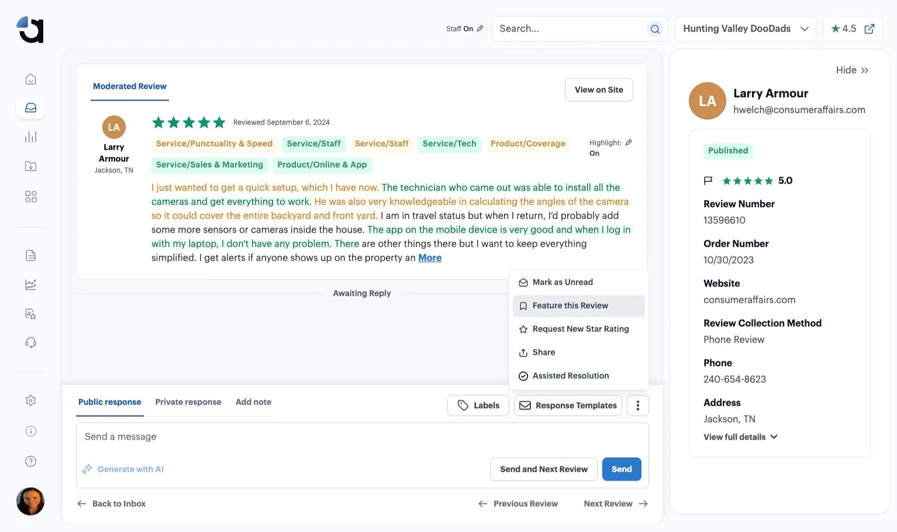Select the Public response tab
Viewport: 897px width, 532px height.
[x=110, y=402]
